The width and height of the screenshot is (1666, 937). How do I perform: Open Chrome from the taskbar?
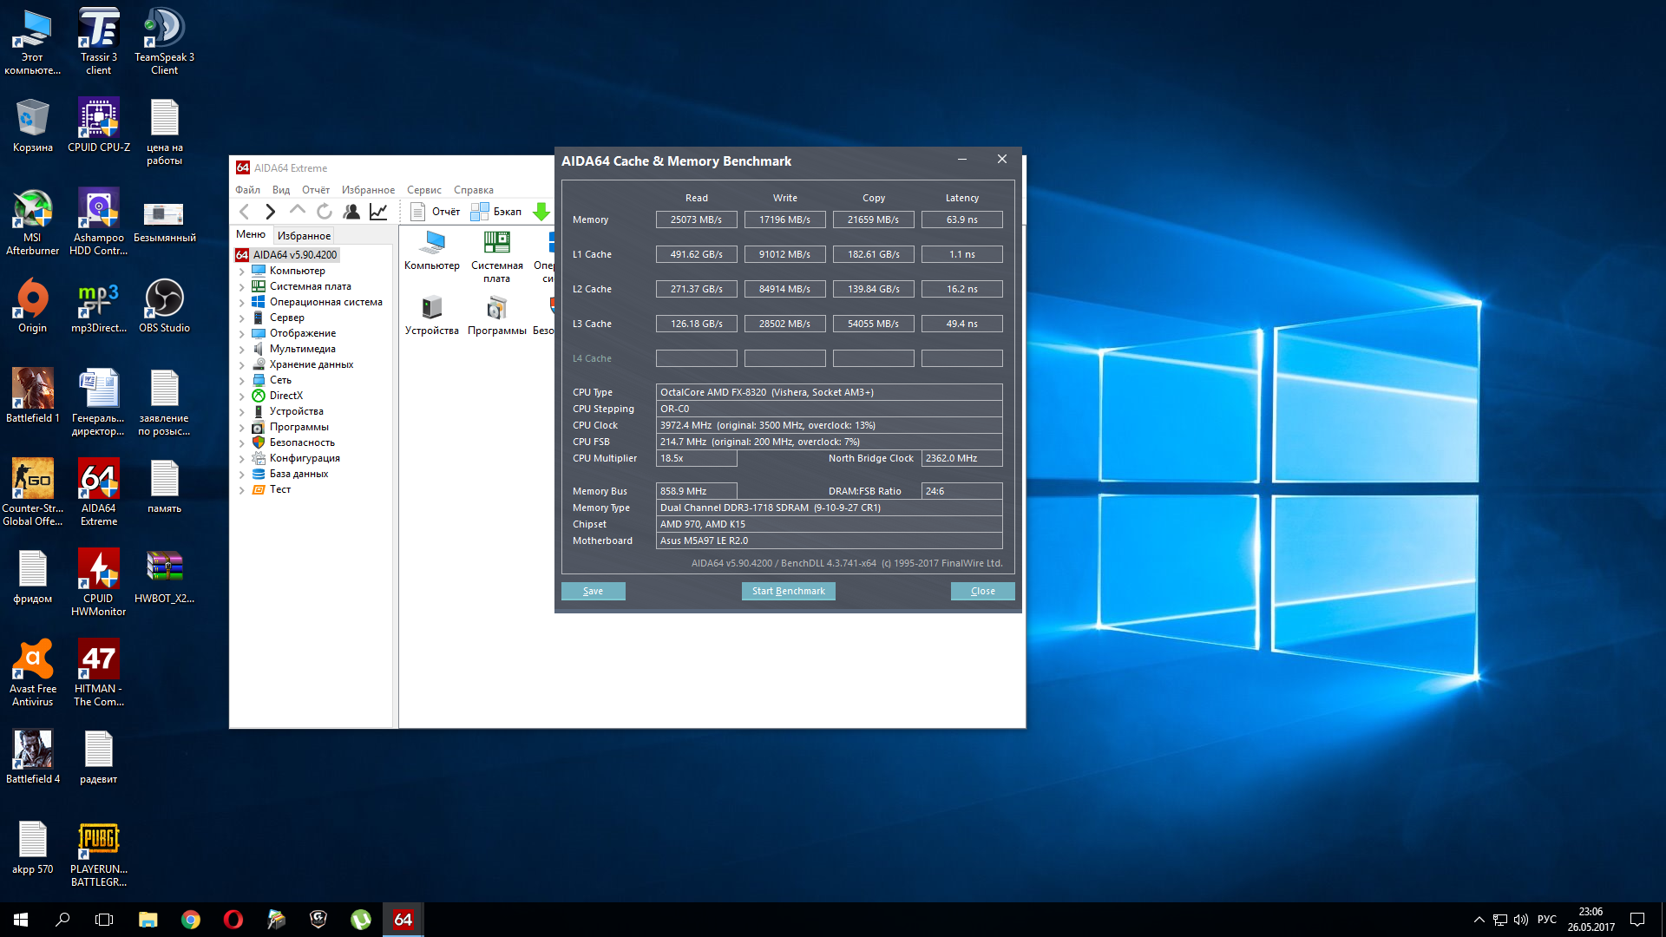[x=191, y=920]
